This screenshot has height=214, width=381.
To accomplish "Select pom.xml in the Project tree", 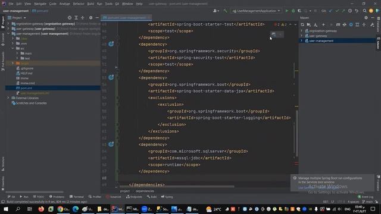I will coord(53,88).
